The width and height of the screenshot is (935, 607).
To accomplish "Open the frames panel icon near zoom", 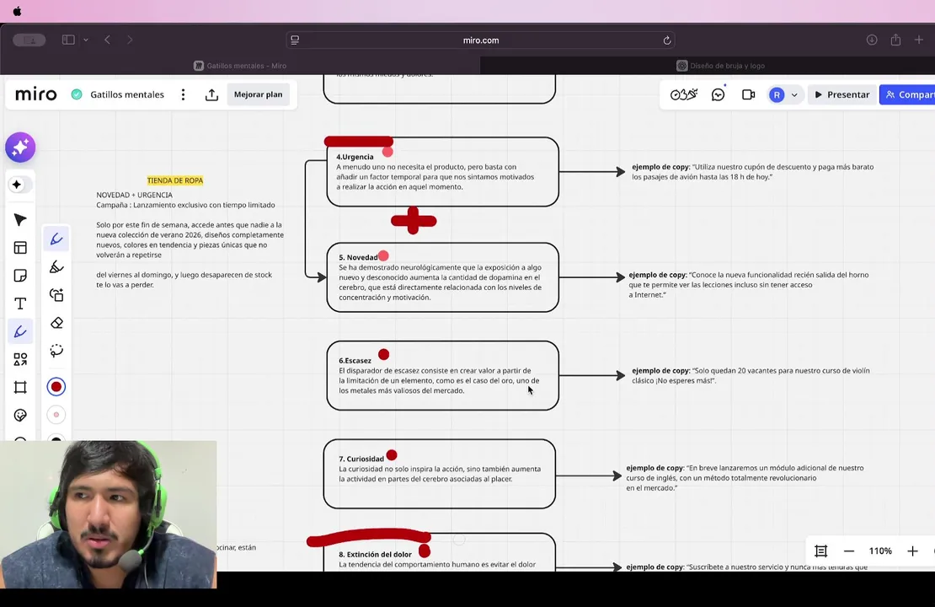I will 821,551.
